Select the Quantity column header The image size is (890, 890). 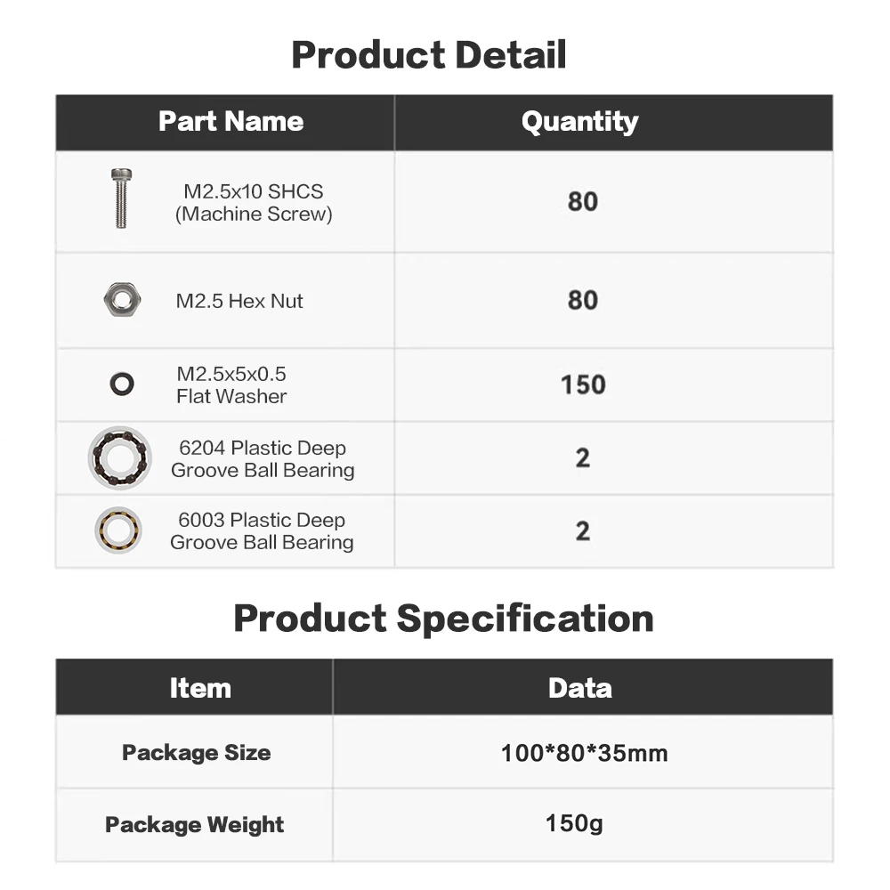point(579,122)
